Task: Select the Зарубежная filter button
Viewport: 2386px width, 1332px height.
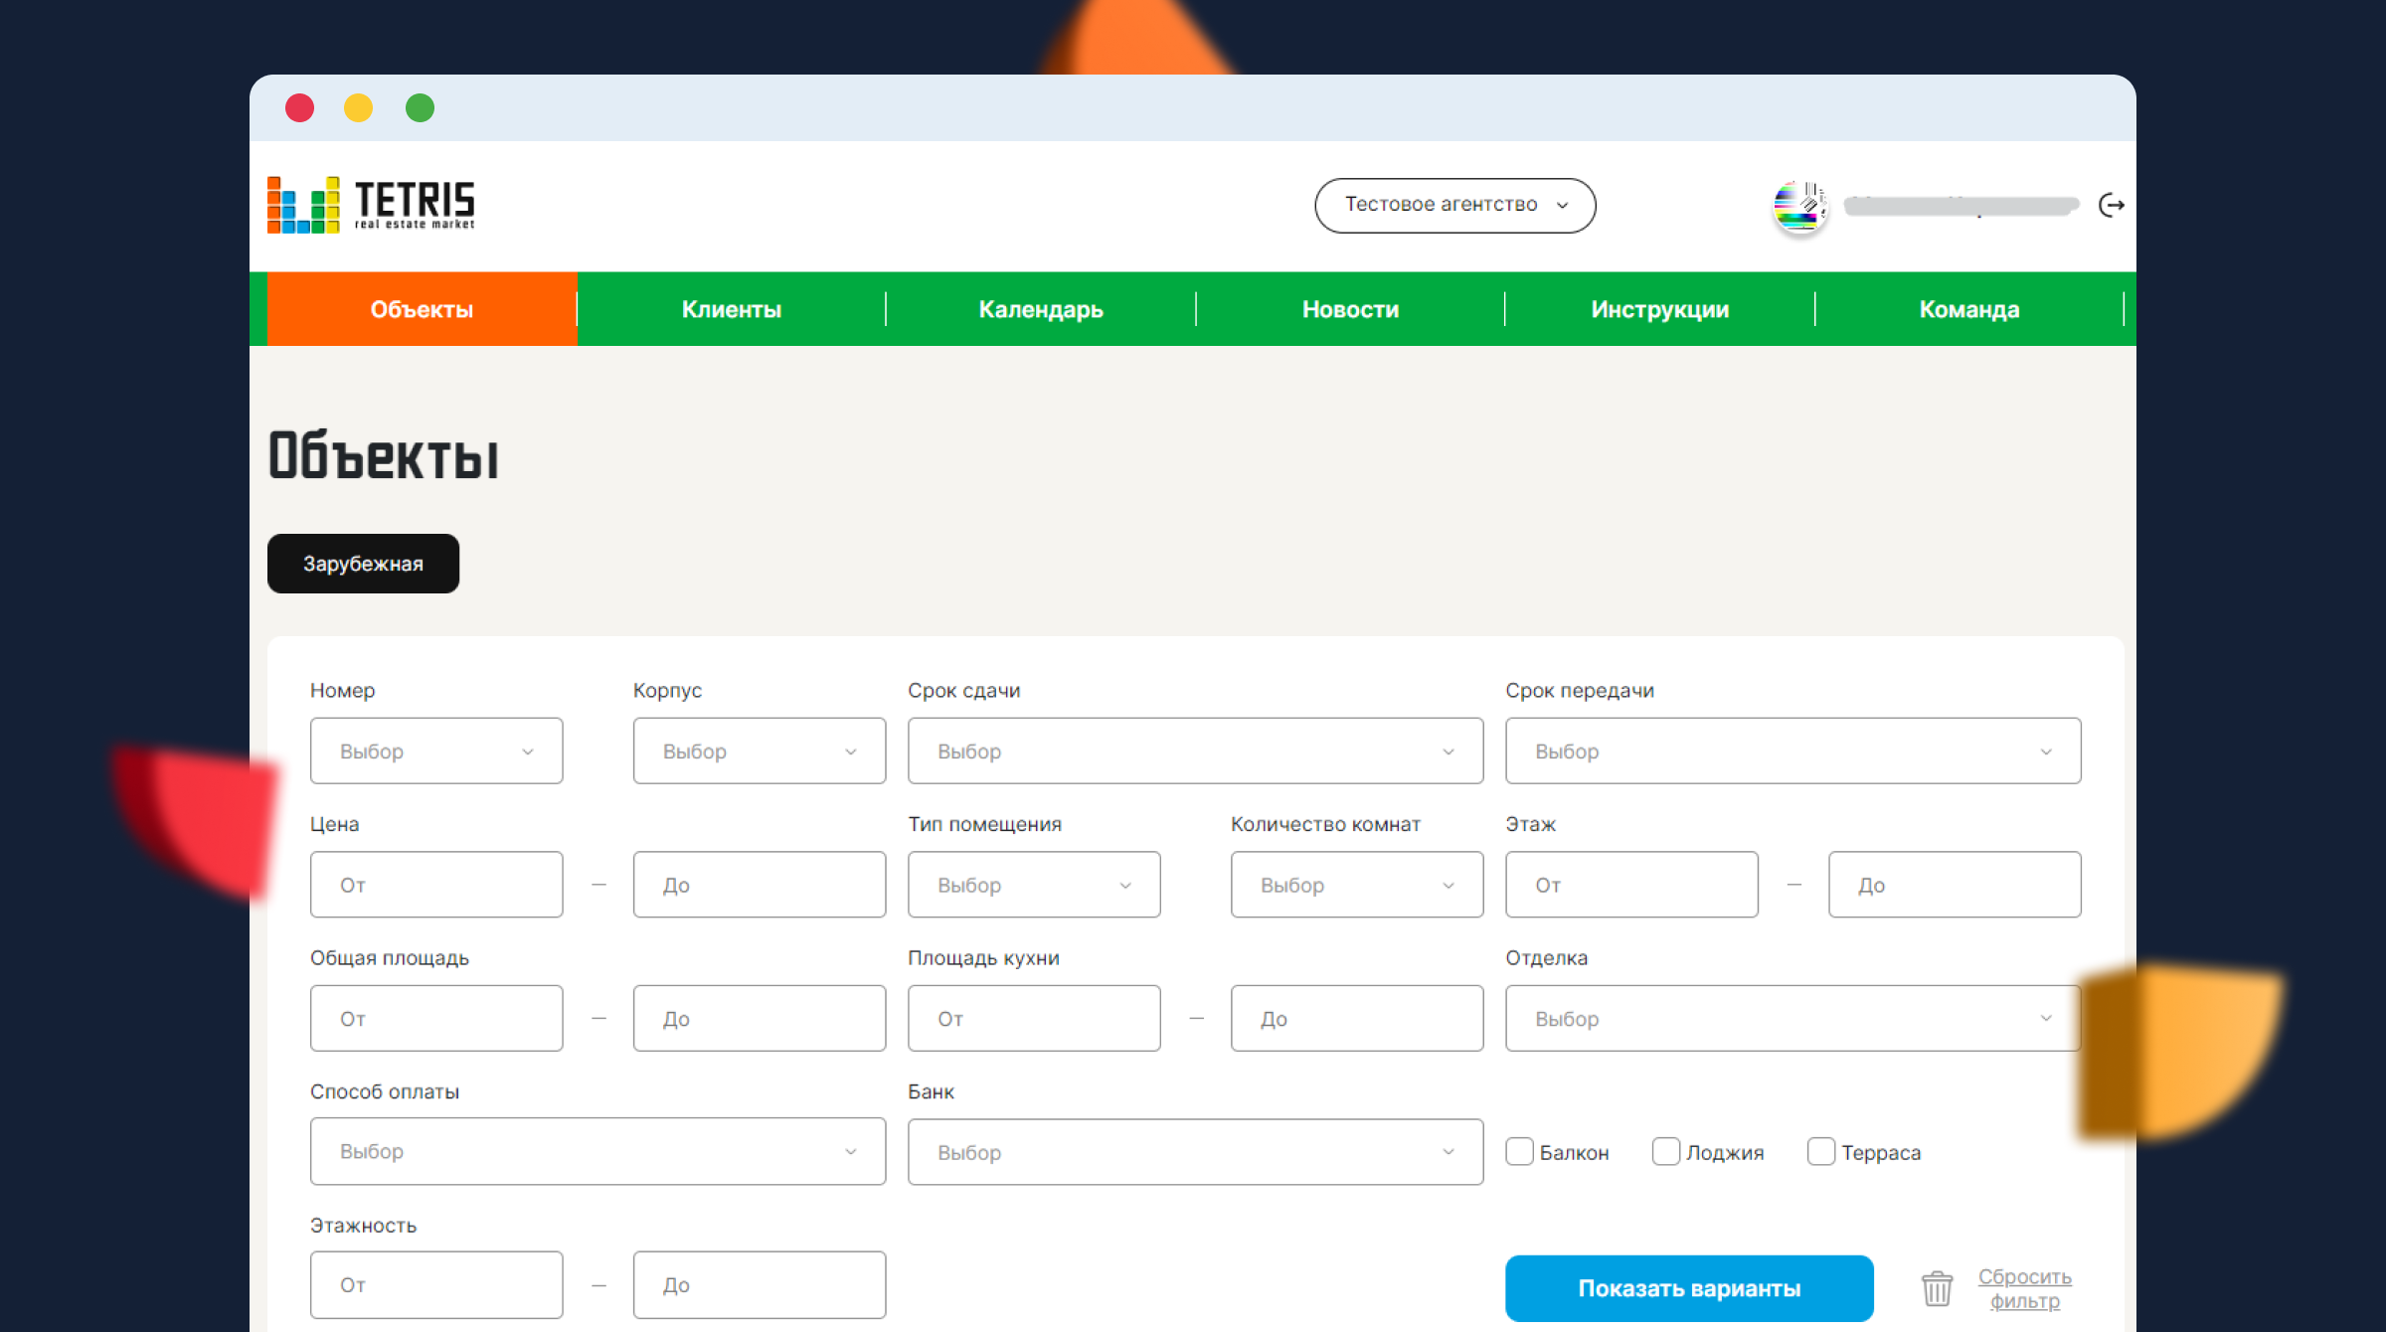Action: click(x=363, y=564)
